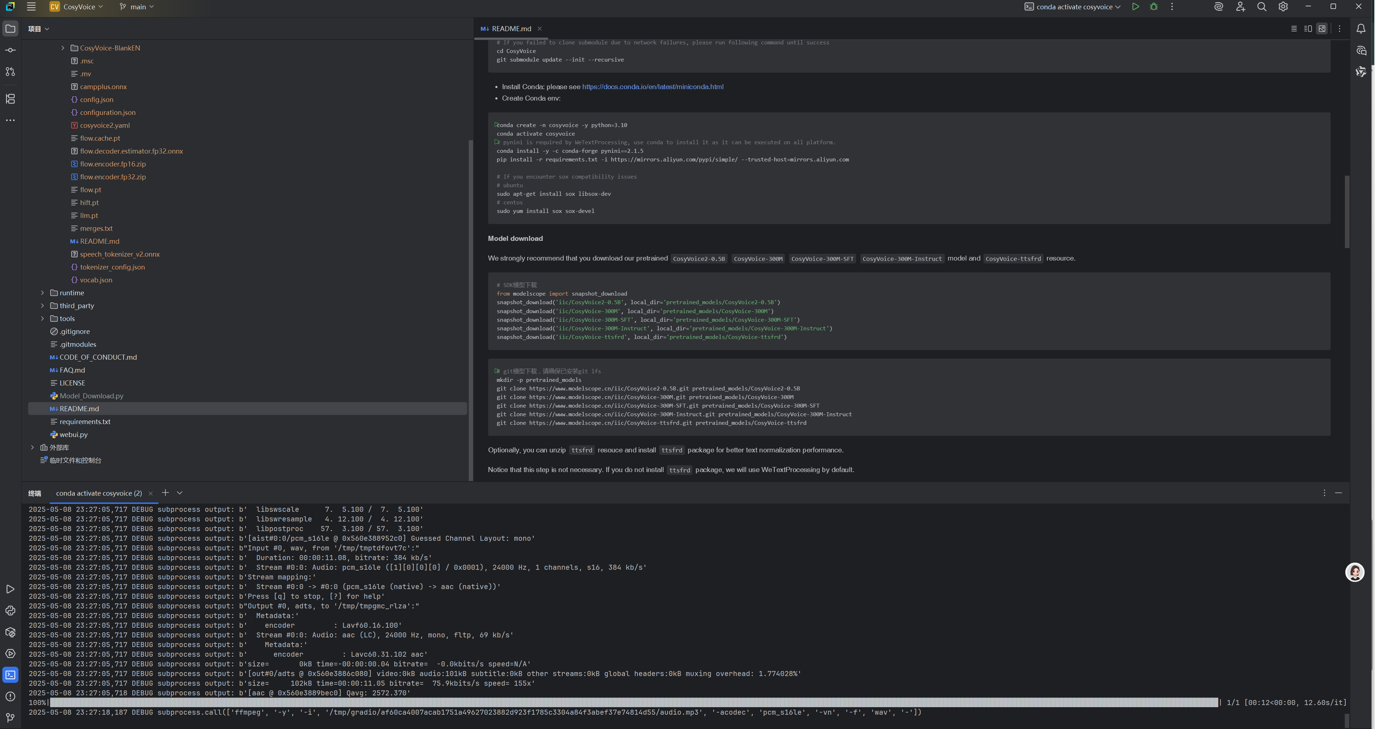Switch to editor and preview split view
1375x729 pixels.
pyautogui.click(x=1308, y=29)
